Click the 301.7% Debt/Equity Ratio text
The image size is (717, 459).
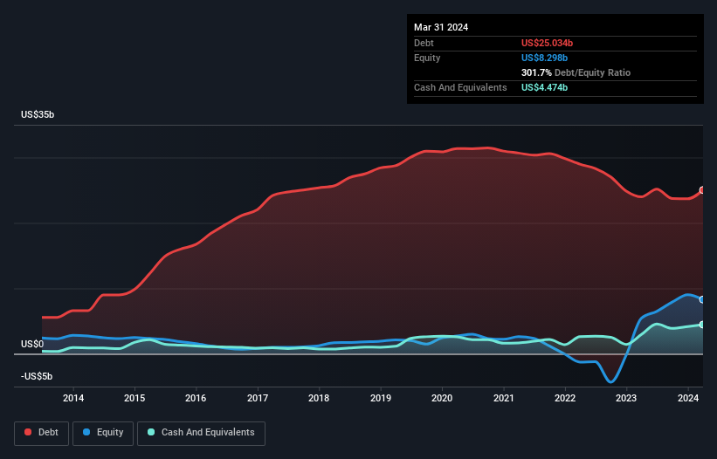point(576,72)
